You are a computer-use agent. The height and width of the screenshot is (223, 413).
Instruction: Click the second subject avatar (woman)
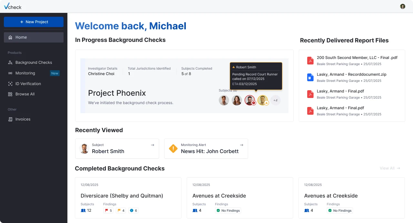click(x=237, y=100)
